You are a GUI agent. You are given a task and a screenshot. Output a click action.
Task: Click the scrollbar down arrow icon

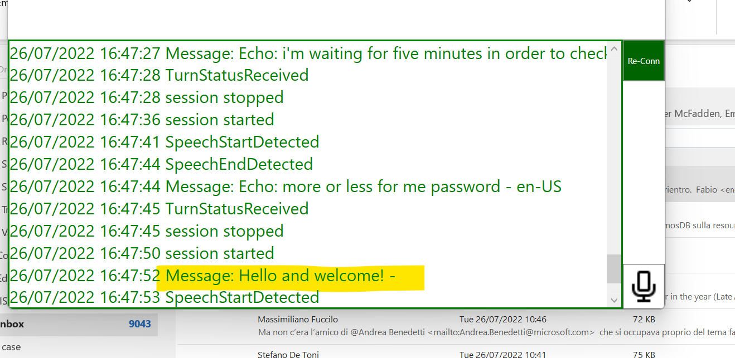(614, 300)
